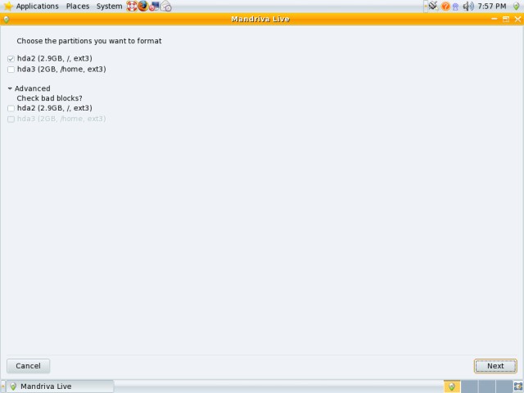Uncheck format hda2 root partition
Viewport: 524px width, 393px height.
pos(11,59)
